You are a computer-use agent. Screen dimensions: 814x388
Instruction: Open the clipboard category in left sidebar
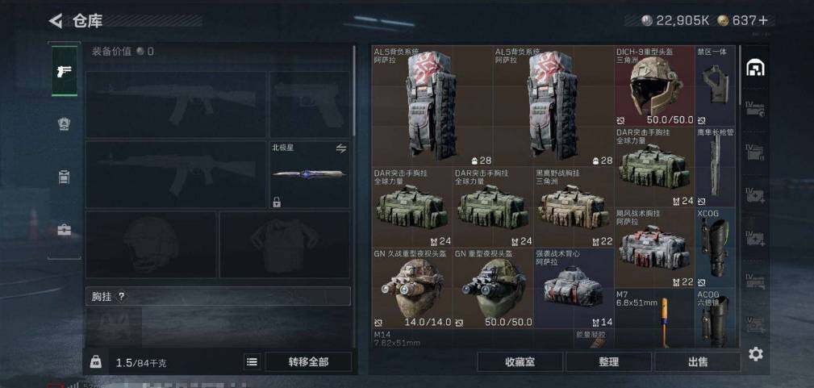click(64, 177)
